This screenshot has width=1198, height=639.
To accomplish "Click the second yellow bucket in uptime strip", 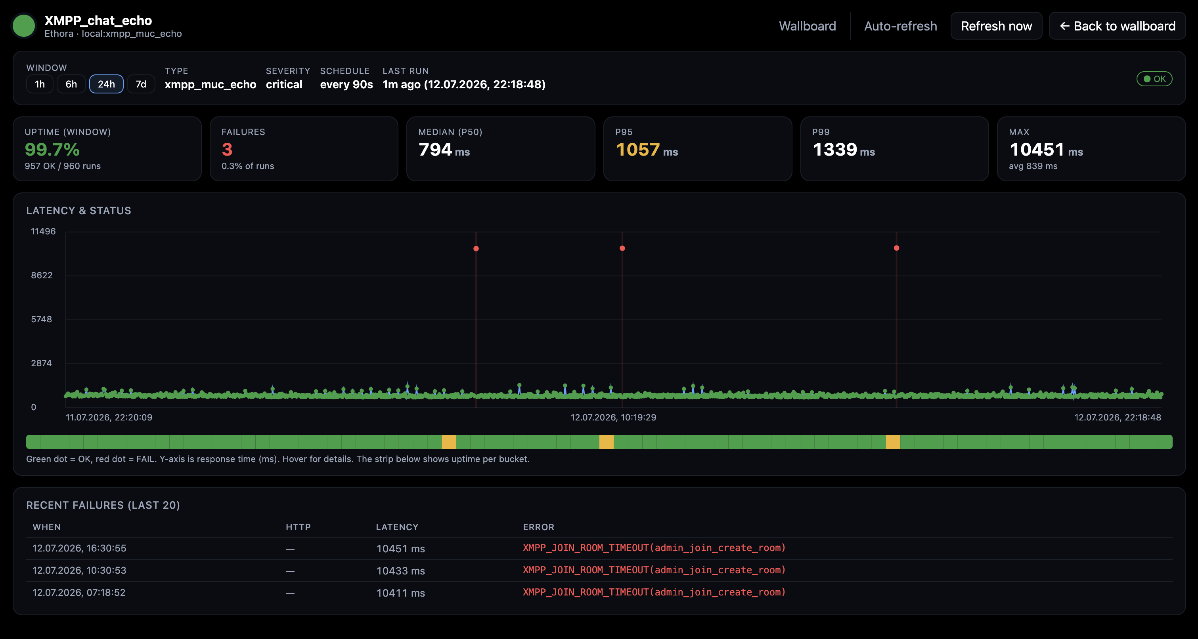I will pos(606,441).
